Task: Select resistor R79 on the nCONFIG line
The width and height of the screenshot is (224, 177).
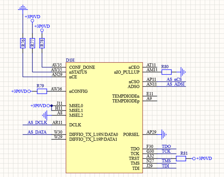Action: click(x=42, y=91)
